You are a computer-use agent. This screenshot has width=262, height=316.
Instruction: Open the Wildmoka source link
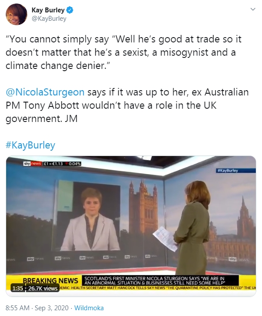89,308
